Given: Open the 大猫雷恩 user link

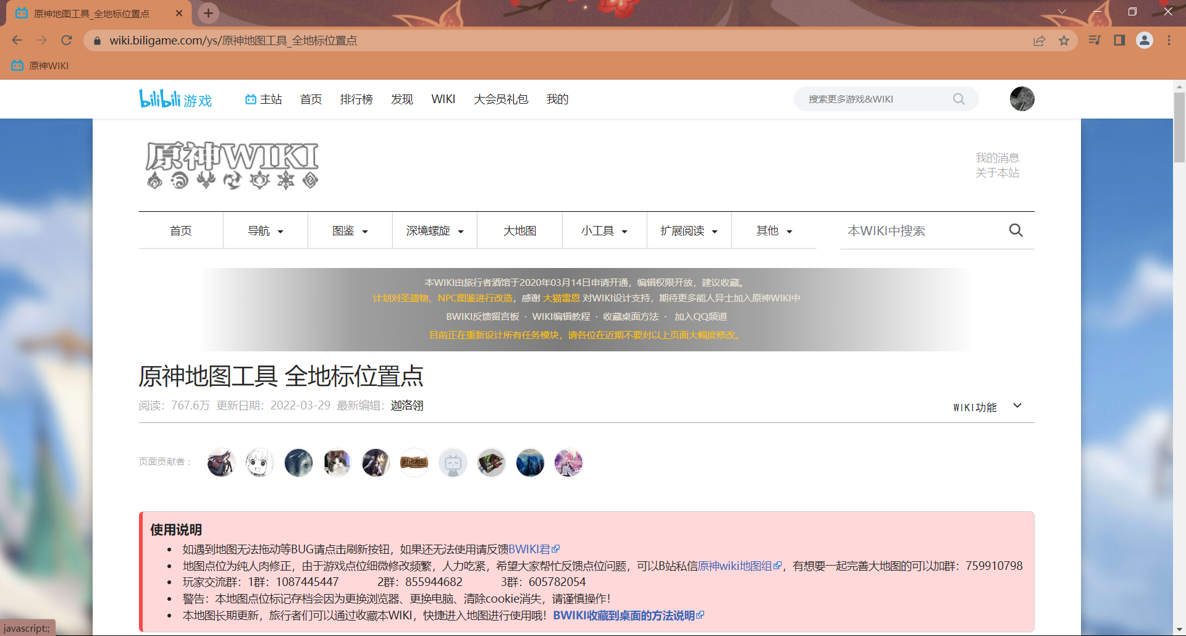Looking at the screenshot, I should [x=561, y=298].
